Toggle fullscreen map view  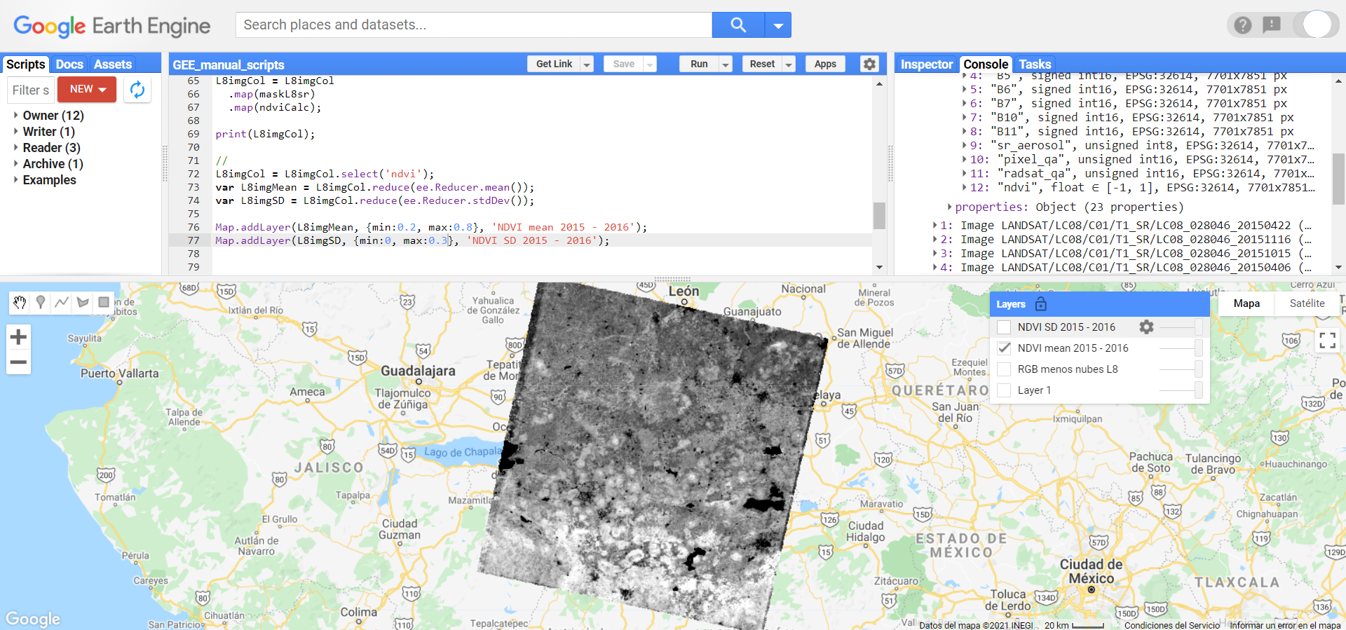point(1327,341)
